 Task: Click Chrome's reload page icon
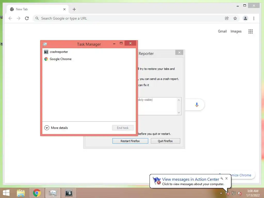pos(27,18)
